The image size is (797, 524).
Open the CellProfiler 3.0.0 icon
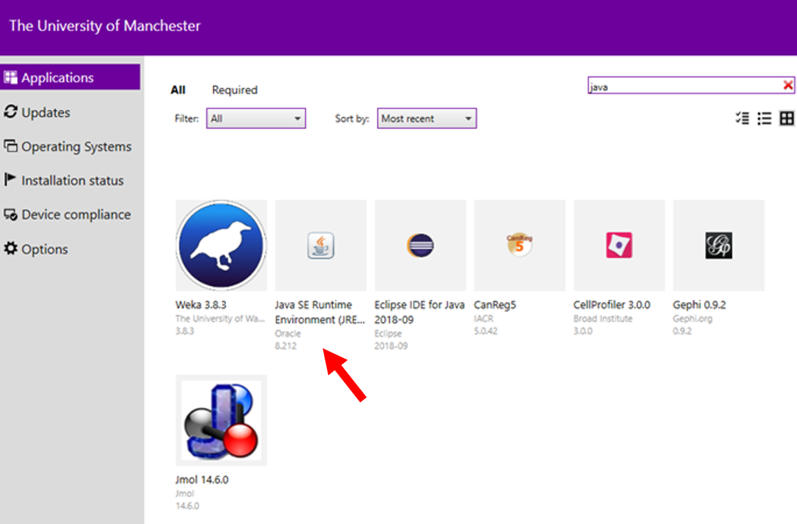[618, 245]
